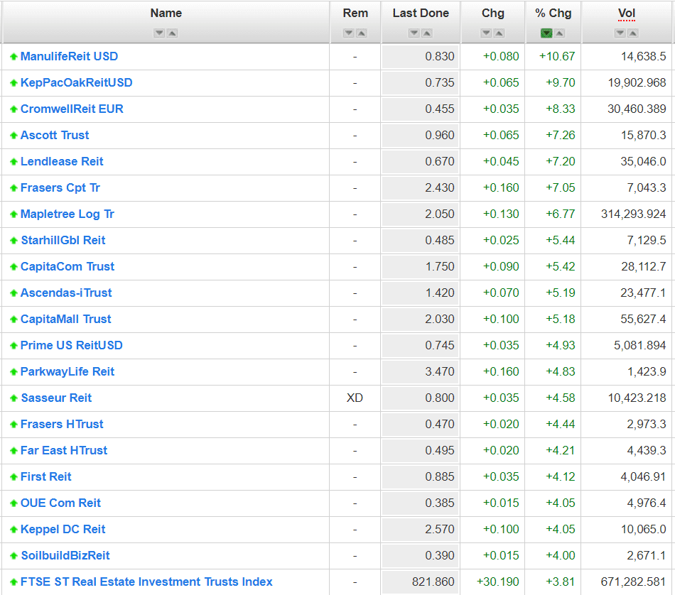
Task: Click the Vol column header label
Action: [x=627, y=13]
